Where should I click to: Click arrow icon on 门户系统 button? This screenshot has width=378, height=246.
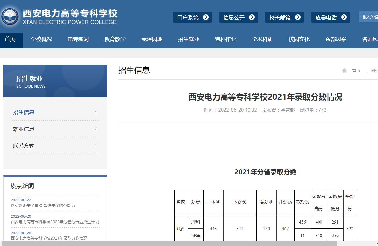tap(206, 17)
